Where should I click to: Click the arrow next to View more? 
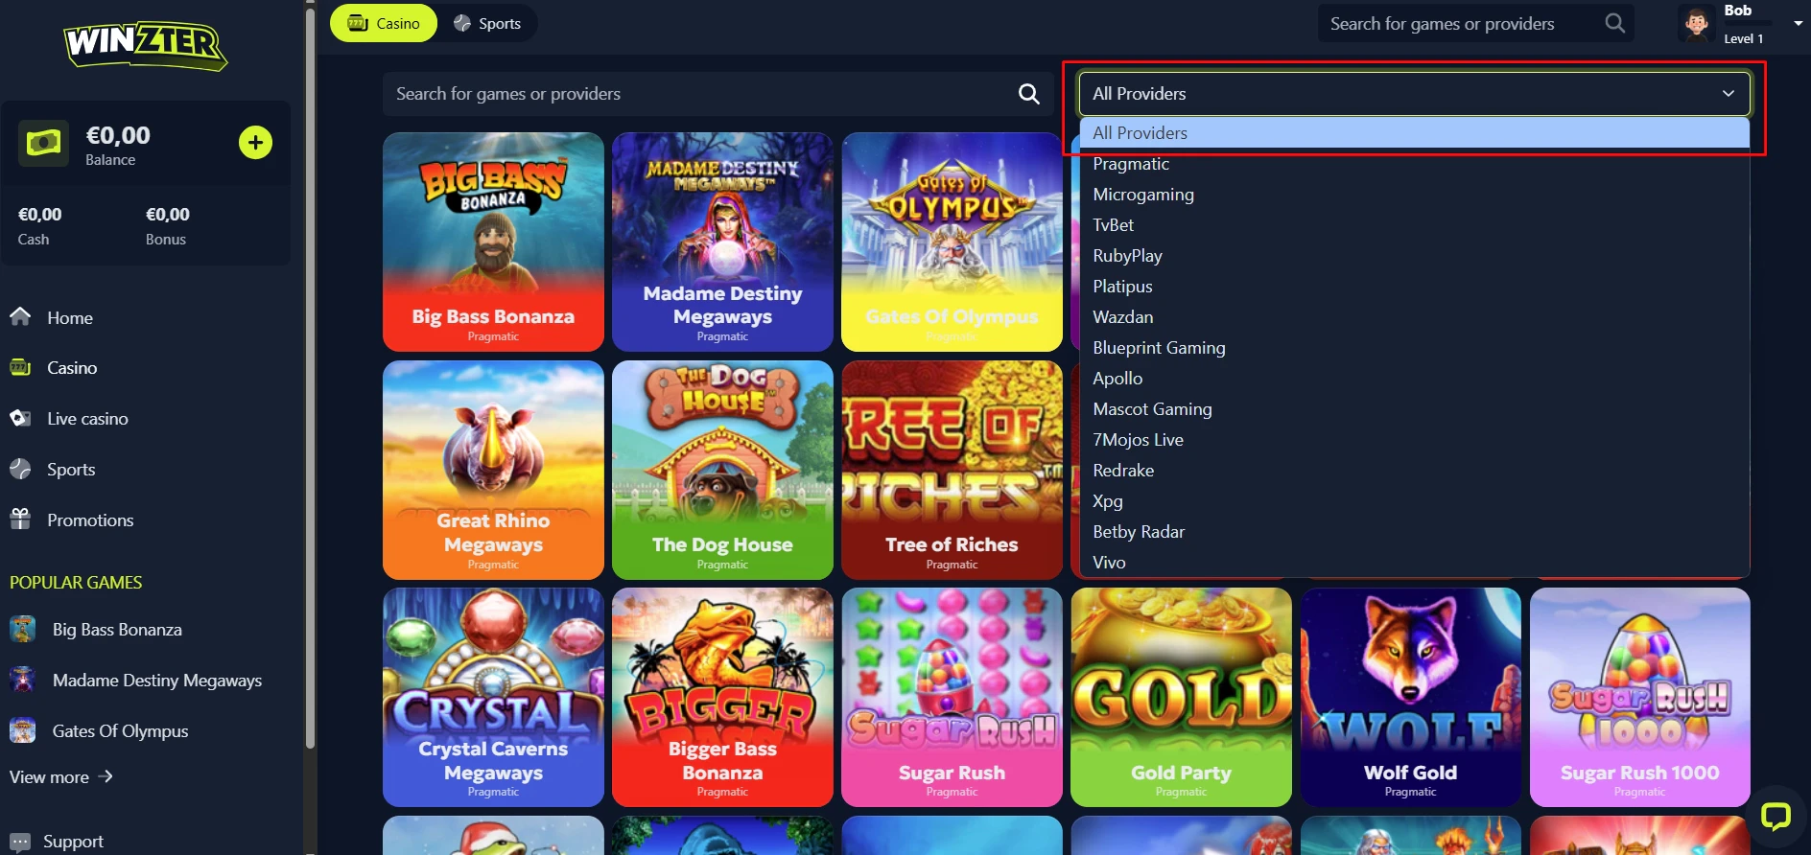point(106,776)
